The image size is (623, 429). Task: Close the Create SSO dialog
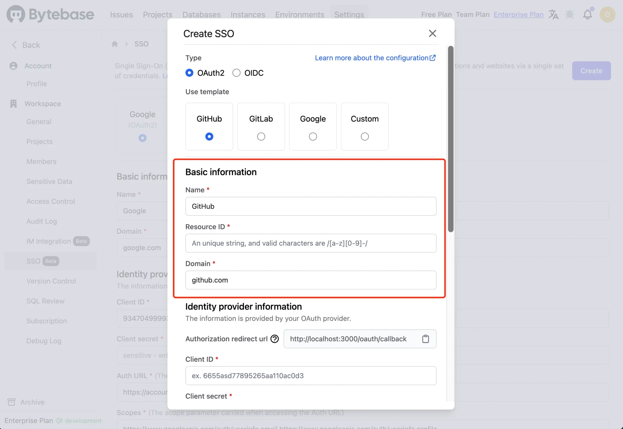pyautogui.click(x=432, y=33)
